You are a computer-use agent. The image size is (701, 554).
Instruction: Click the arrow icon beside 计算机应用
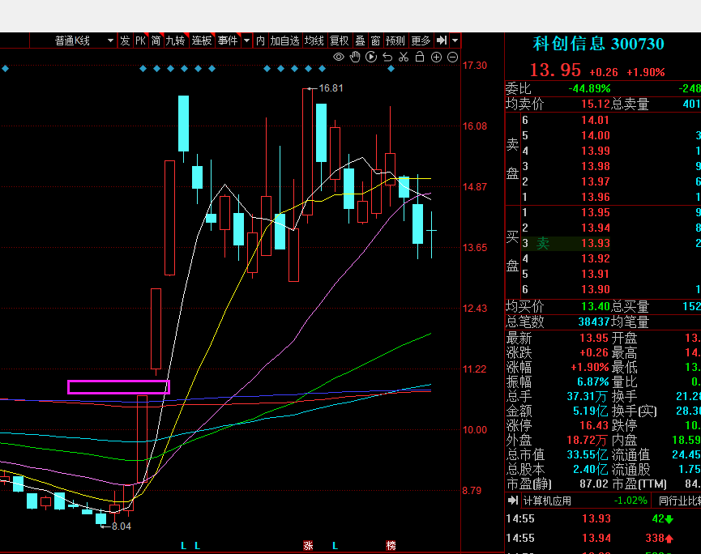click(x=513, y=501)
